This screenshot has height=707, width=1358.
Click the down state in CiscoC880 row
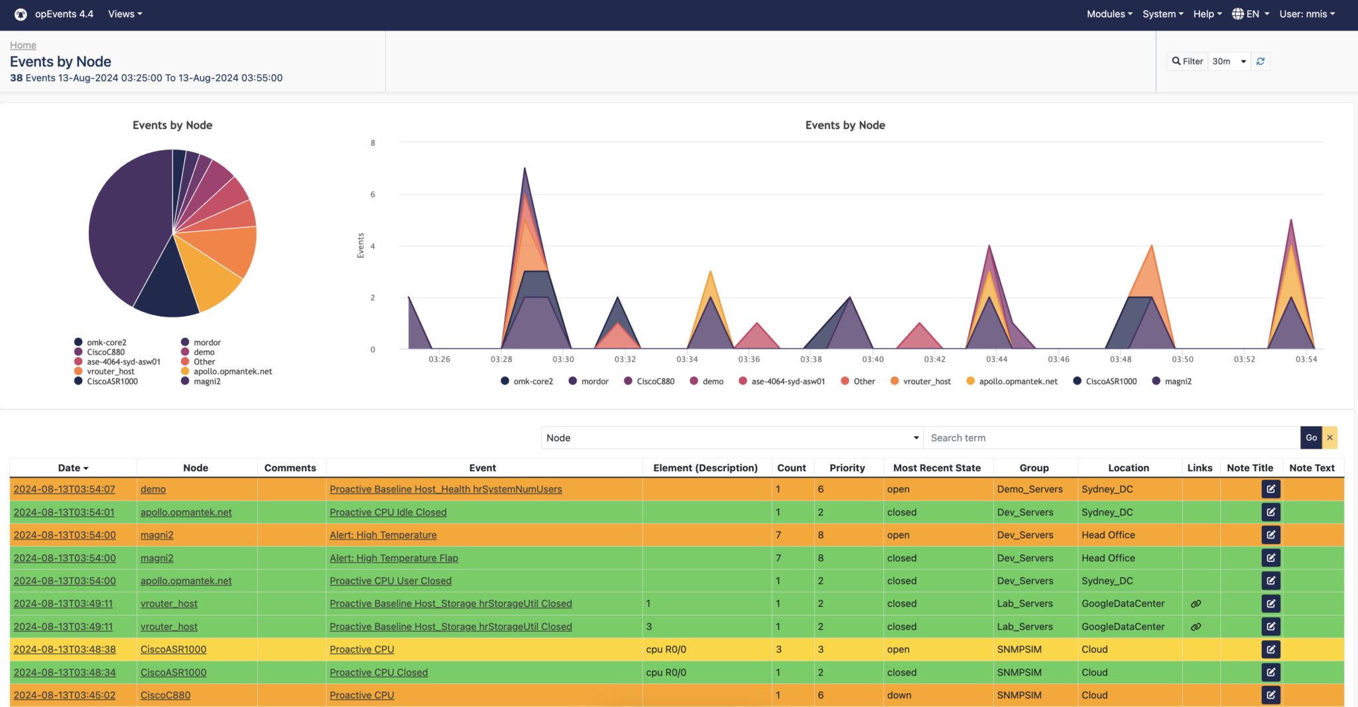pos(899,695)
